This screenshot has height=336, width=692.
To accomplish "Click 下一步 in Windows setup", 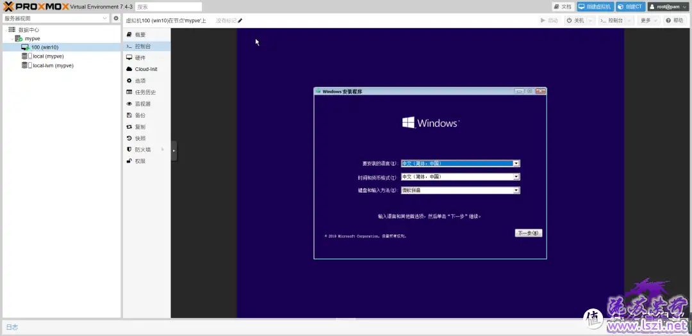I will (x=528, y=233).
